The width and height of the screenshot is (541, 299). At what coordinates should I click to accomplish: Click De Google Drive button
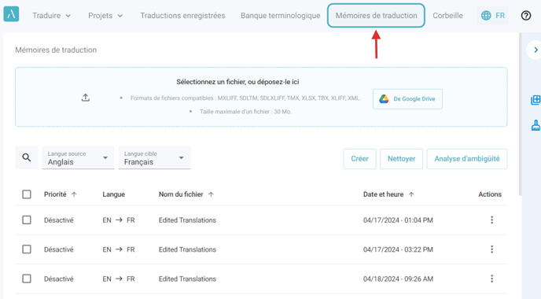[x=407, y=99]
